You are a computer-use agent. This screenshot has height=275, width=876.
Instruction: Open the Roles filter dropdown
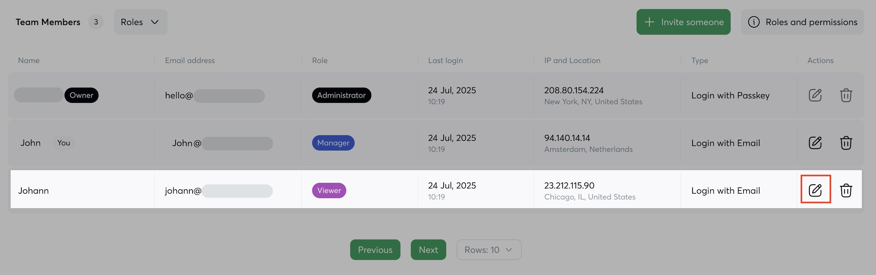pyautogui.click(x=140, y=22)
